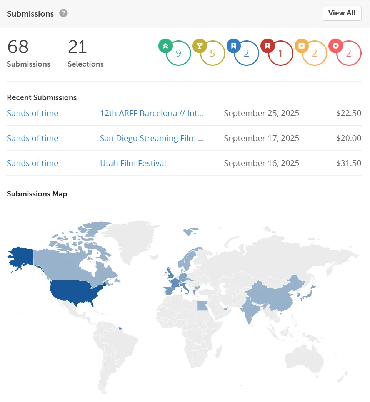The width and height of the screenshot is (370, 402).
Task: Click the orange star badge icon
Action: coord(302,46)
